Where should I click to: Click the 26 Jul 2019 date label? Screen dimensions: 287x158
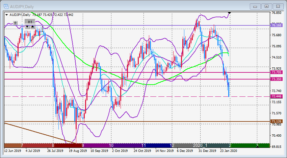click(x=55, y=151)
